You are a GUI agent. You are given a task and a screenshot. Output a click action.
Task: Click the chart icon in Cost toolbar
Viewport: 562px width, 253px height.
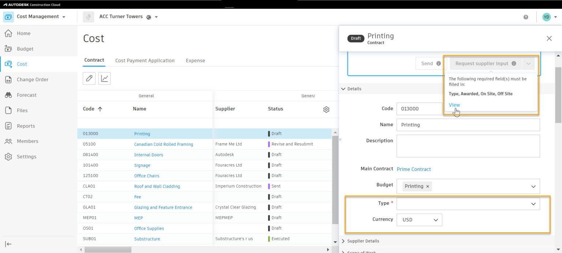click(104, 78)
